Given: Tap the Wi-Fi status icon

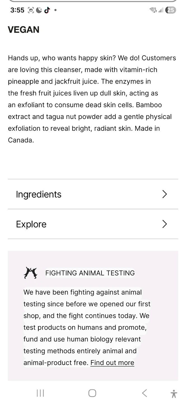Looking at the screenshot, I should click(153, 10).
